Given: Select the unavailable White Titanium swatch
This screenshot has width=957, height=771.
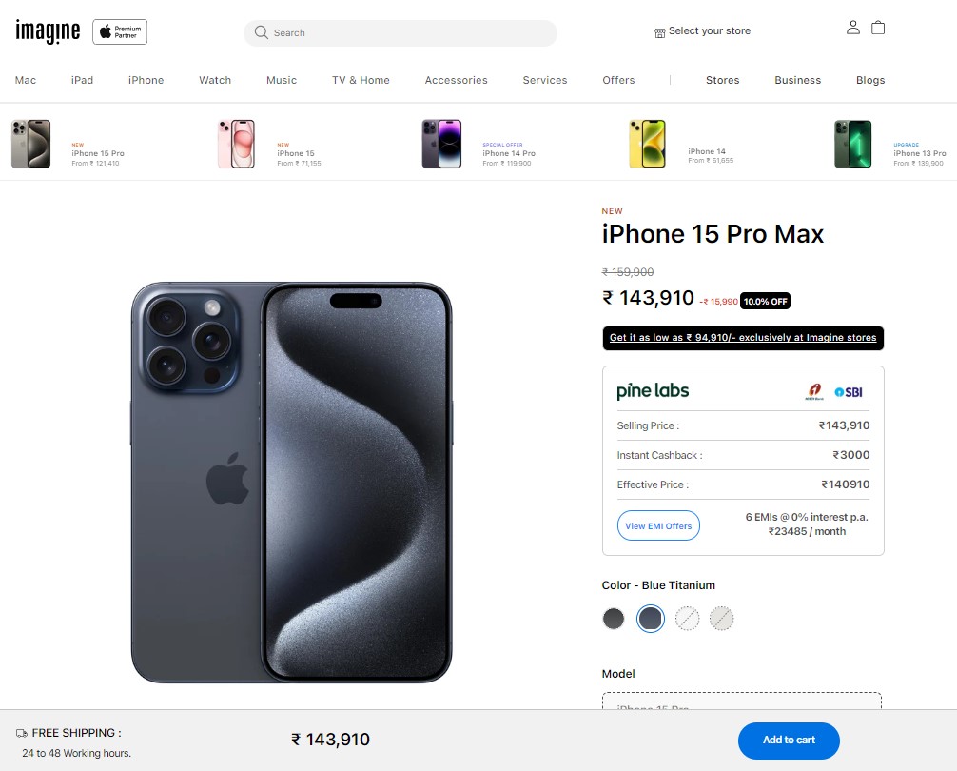Looking at the screenshot, I should click(687, 619).
